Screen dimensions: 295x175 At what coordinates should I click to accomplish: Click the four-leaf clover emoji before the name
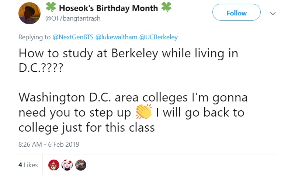(x=51, y=7)
